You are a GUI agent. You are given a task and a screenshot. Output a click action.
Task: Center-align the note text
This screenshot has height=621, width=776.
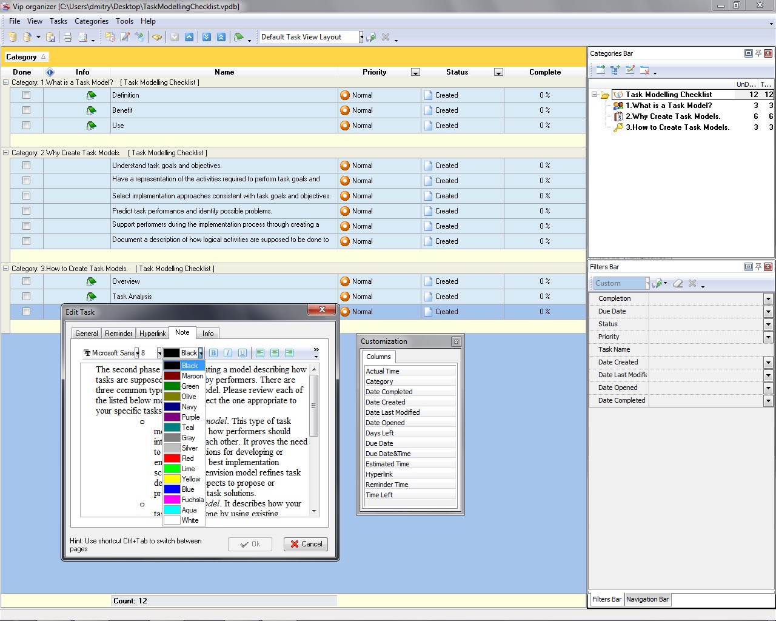pyautogui.click(x=275, y=353)
